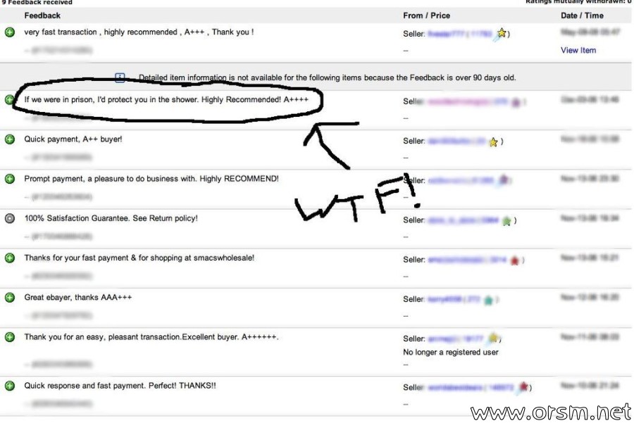
Task: Click the green icon next to 'Thank you for an easy'
Action: click(10, 337)
